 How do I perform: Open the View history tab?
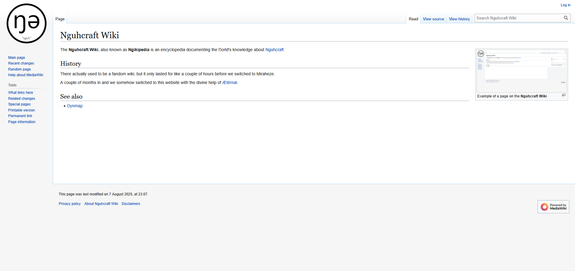(x=459, y=19)
